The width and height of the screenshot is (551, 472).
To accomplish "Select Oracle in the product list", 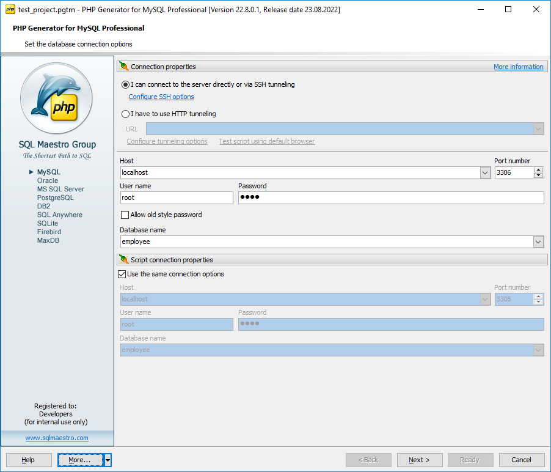I will pos(48,180).
